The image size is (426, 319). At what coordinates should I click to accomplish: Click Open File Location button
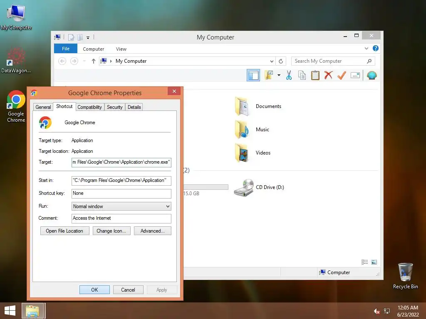(64, 231)
